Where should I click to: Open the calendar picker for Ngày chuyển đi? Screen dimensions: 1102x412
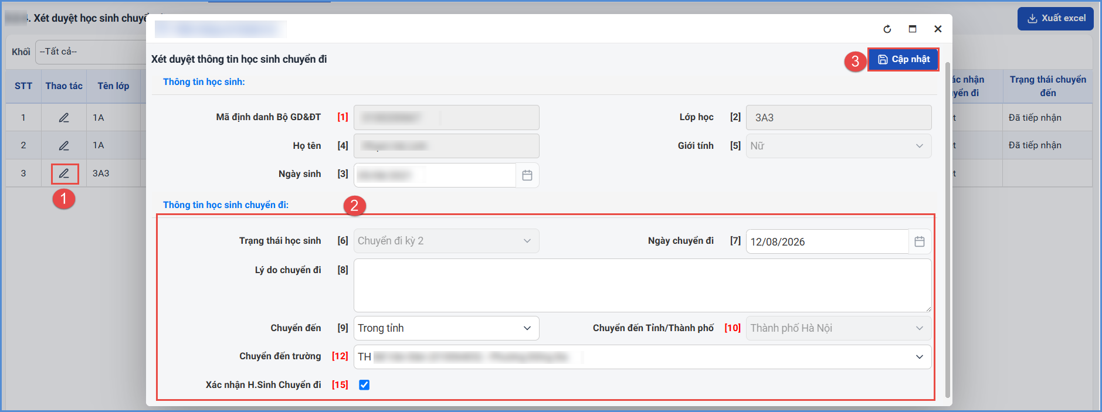(920, 241)
